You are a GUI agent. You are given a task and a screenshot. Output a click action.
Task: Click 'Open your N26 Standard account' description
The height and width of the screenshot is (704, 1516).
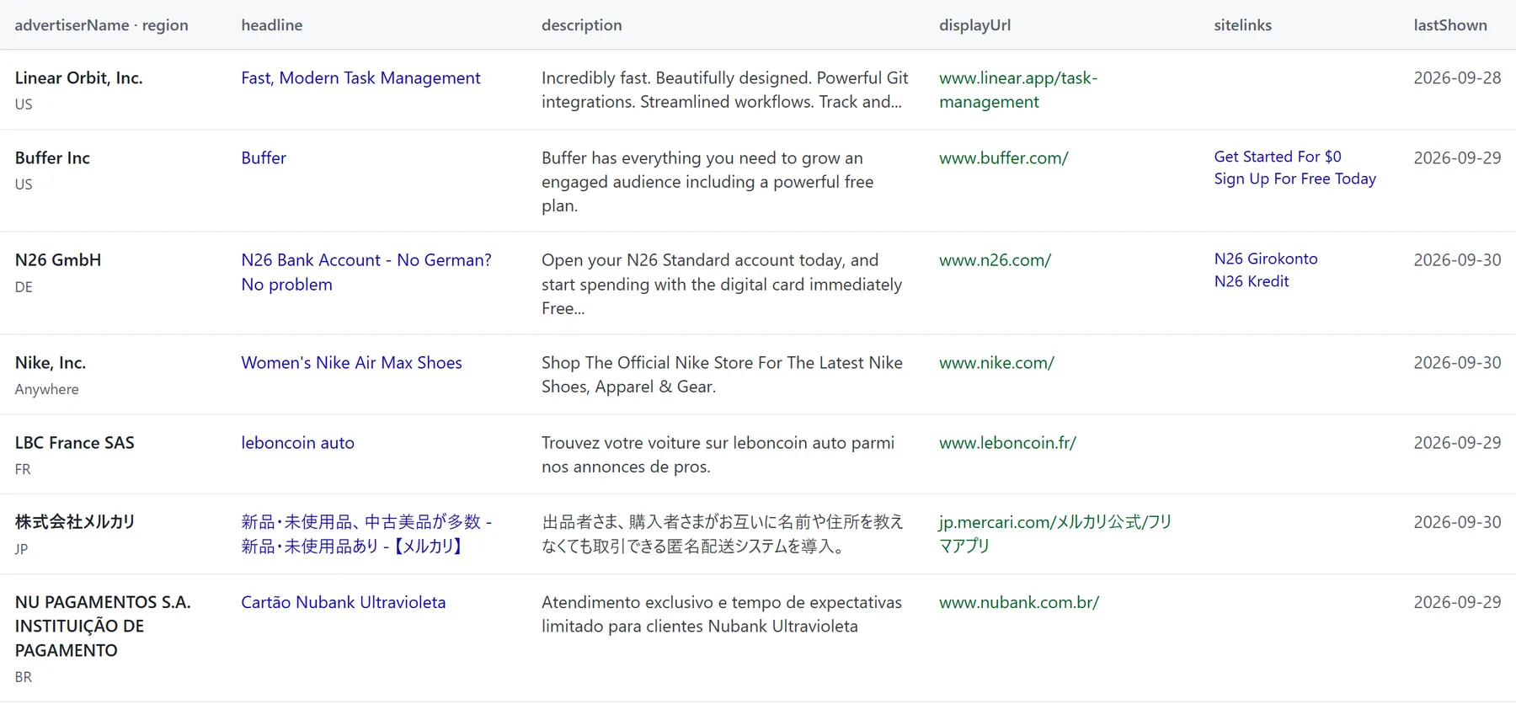click(722, 284)
